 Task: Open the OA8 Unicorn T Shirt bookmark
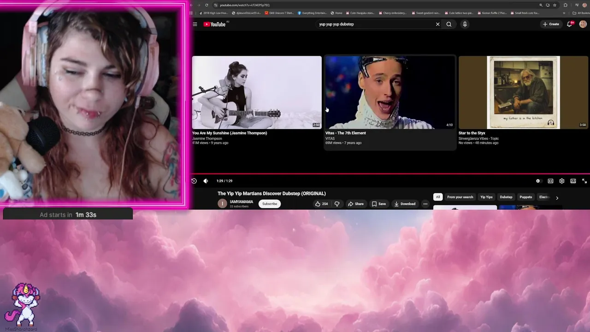(x=279, y=13)
